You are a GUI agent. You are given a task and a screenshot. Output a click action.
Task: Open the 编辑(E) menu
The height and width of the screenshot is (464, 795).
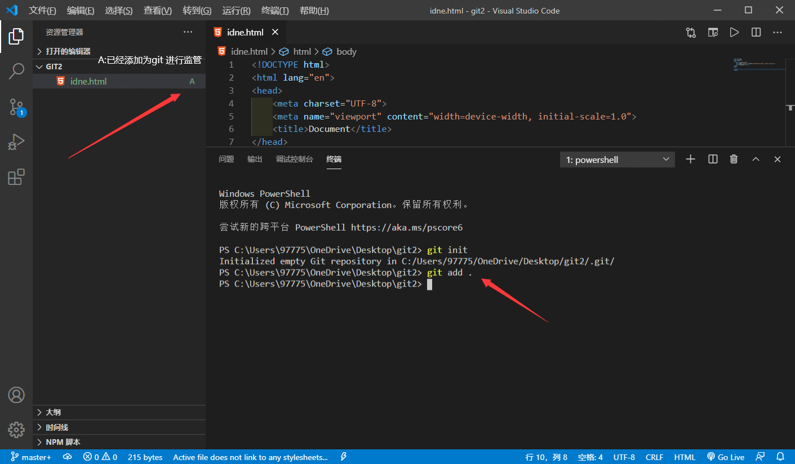(81, 11)
